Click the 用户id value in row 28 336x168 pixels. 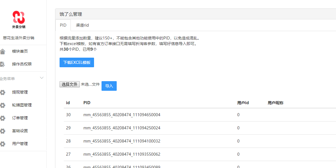click(x=238, y=141)
